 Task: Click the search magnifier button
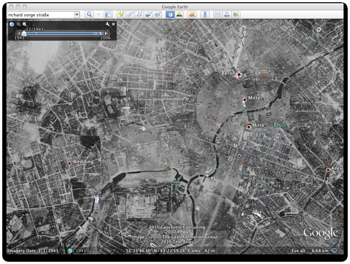tap(89, 14)
